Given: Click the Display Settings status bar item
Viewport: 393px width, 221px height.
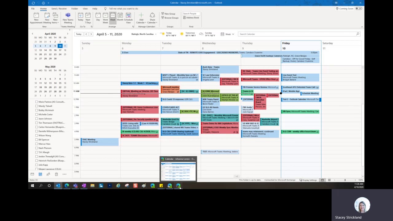Looking at the screenshot, I should (x=308, y=180).
